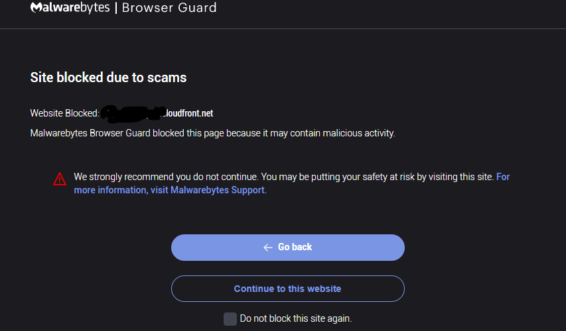
Task: Open the Malwarebytes Support link
Action: coord(218,190)
